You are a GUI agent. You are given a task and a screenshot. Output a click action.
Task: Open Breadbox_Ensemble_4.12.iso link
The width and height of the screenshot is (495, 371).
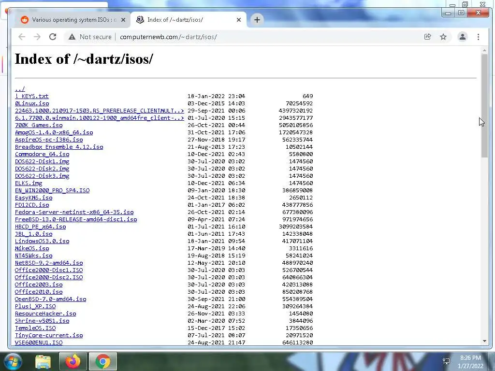(x=59, y=147)
